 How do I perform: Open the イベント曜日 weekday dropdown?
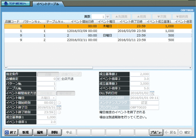coord(53,98)
